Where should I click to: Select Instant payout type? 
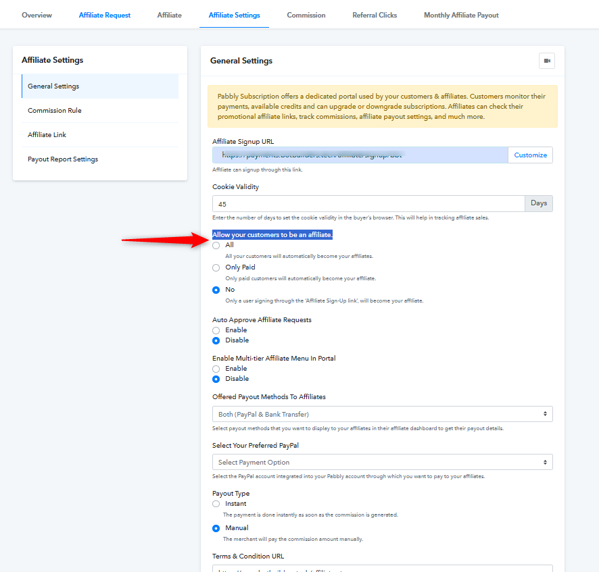(216, 504)
